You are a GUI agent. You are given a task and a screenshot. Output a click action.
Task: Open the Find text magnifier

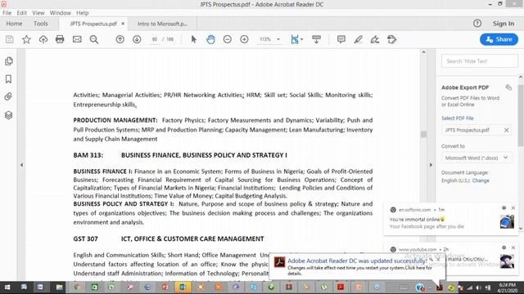94,39
